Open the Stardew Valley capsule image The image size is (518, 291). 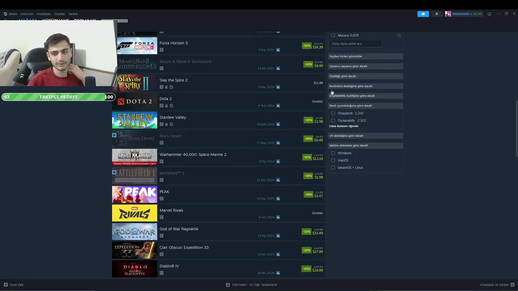tap(134, 120)
